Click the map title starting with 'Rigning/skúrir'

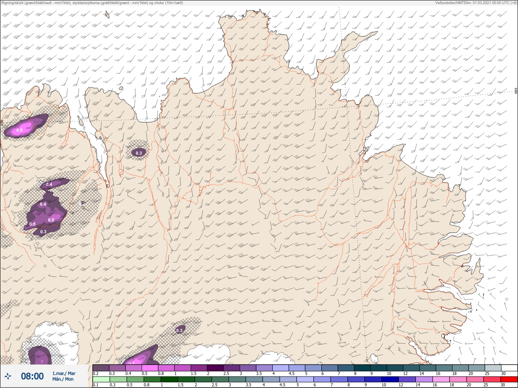tap(92, 3)
